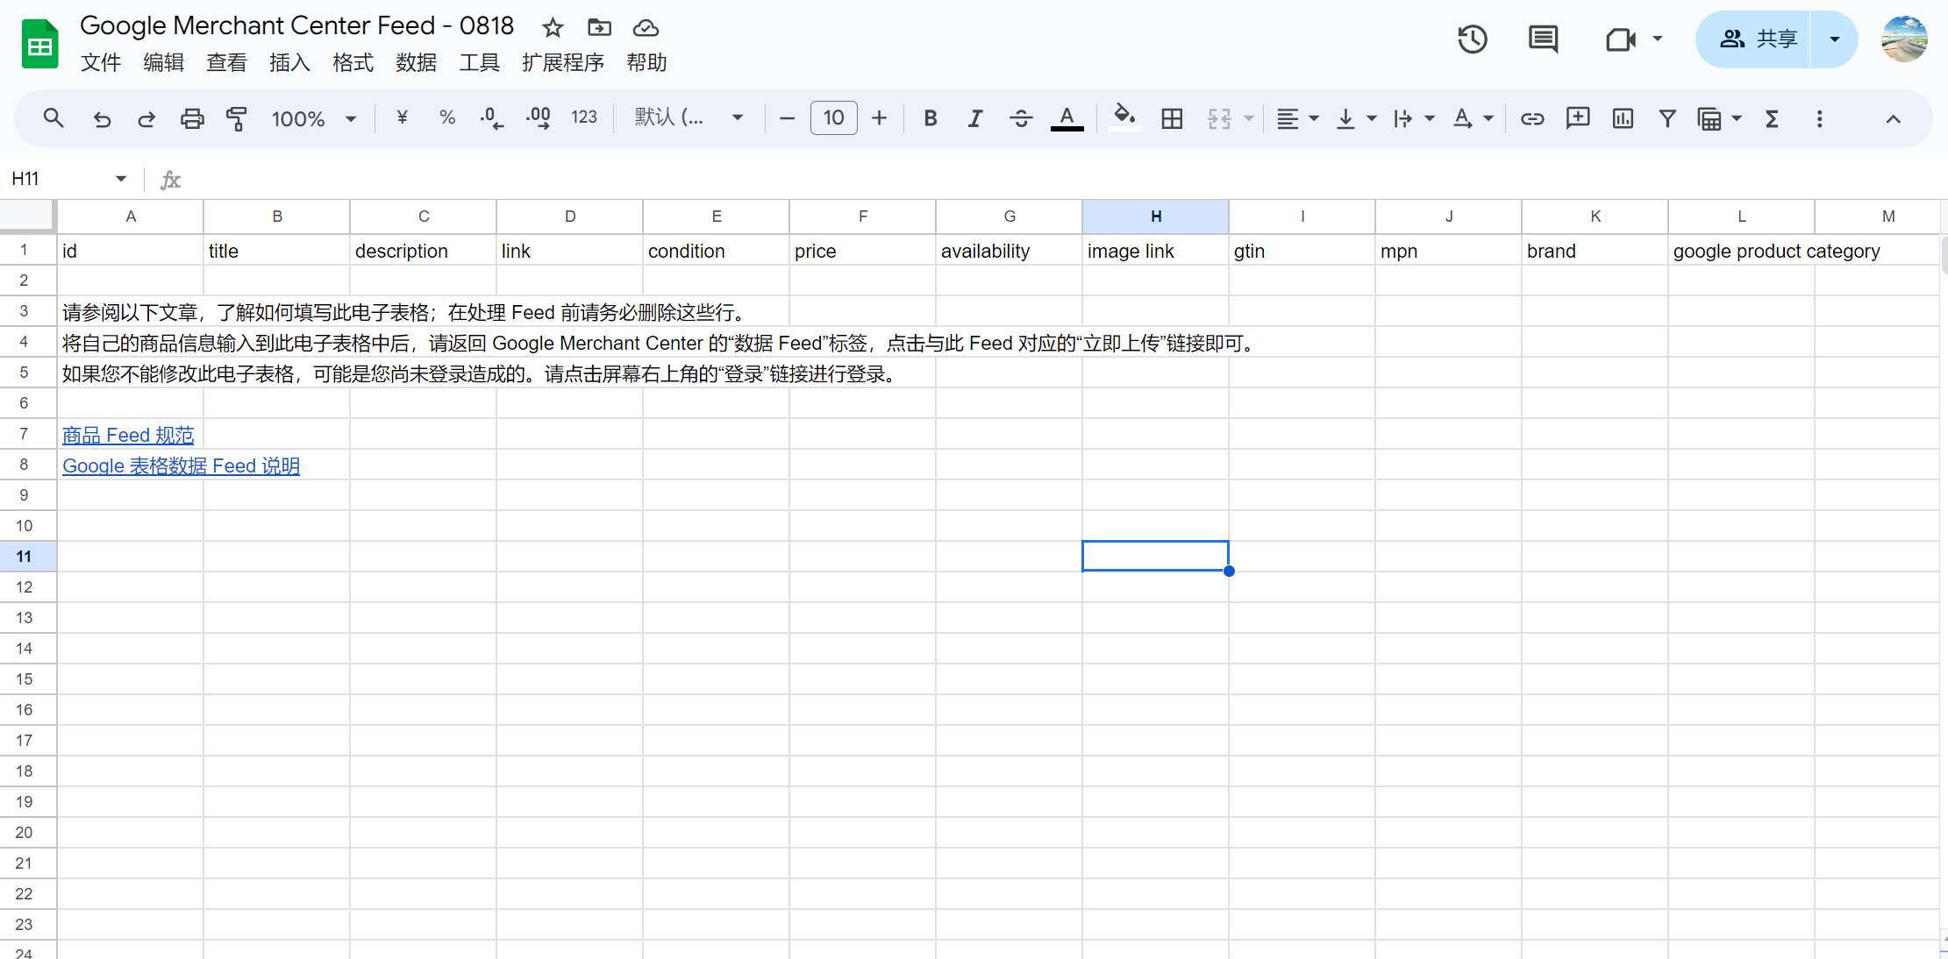
Task: Activate the paint format tool
Action: [237, 118]
